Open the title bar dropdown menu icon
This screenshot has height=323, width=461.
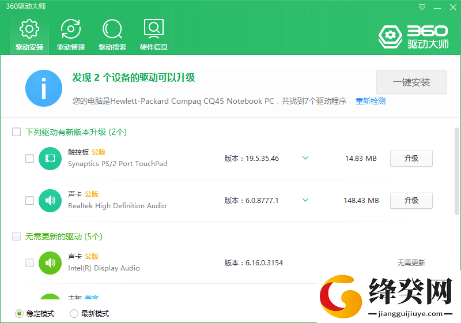[x=422, y=7]
